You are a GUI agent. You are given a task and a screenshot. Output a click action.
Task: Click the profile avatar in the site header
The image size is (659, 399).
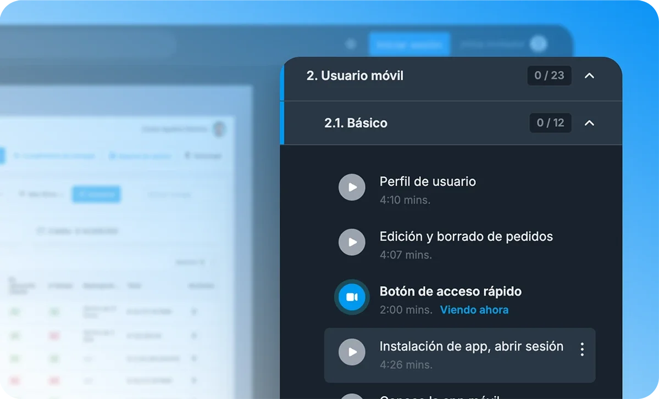tap(538, 44)
